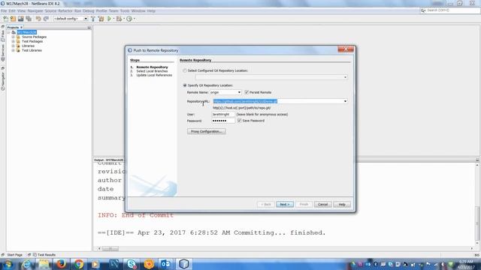Minimize the Projects panel with its button
This screenshot has width=481, height=270.
point(89,28)
